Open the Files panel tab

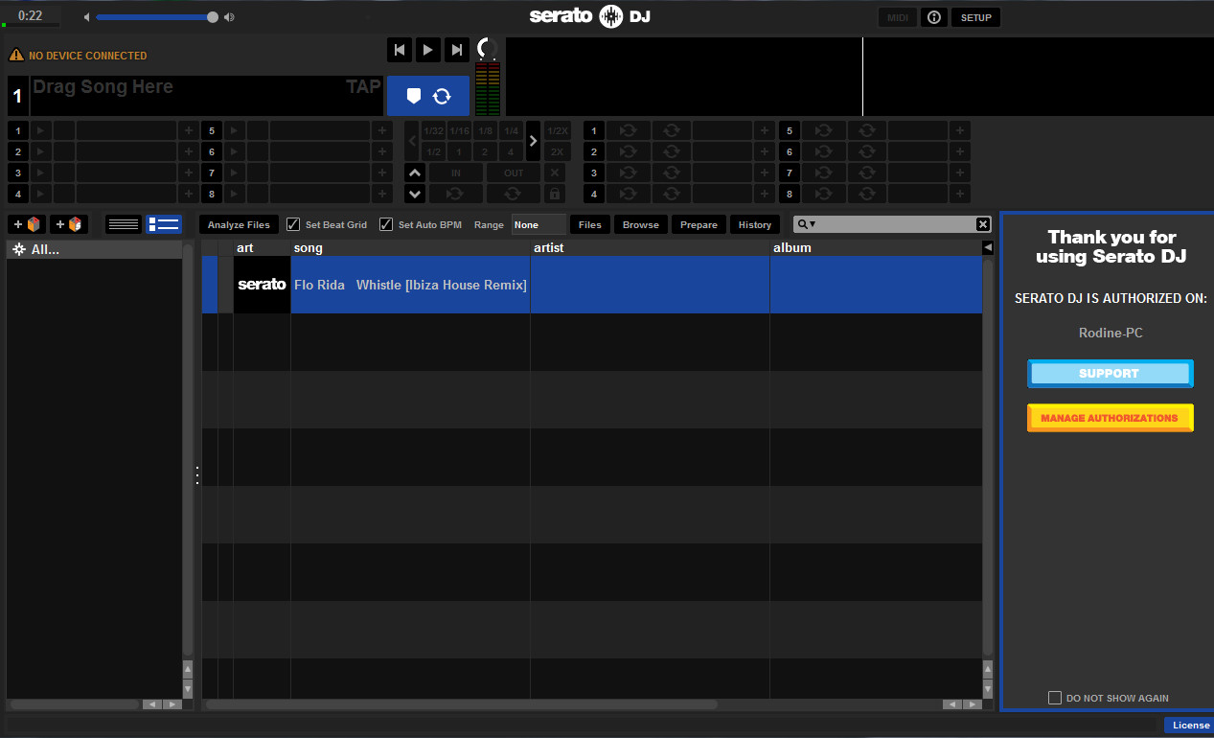tap(590, 224)
